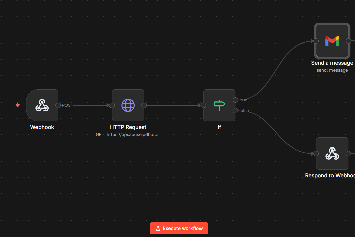
Task: Open the HTTP Request node with globe icon
Action: coord(128,105)
